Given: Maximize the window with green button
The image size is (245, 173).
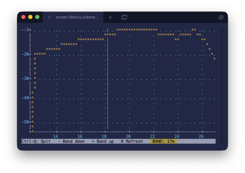Looking at the screenshot, I should [x=37, y=17].
